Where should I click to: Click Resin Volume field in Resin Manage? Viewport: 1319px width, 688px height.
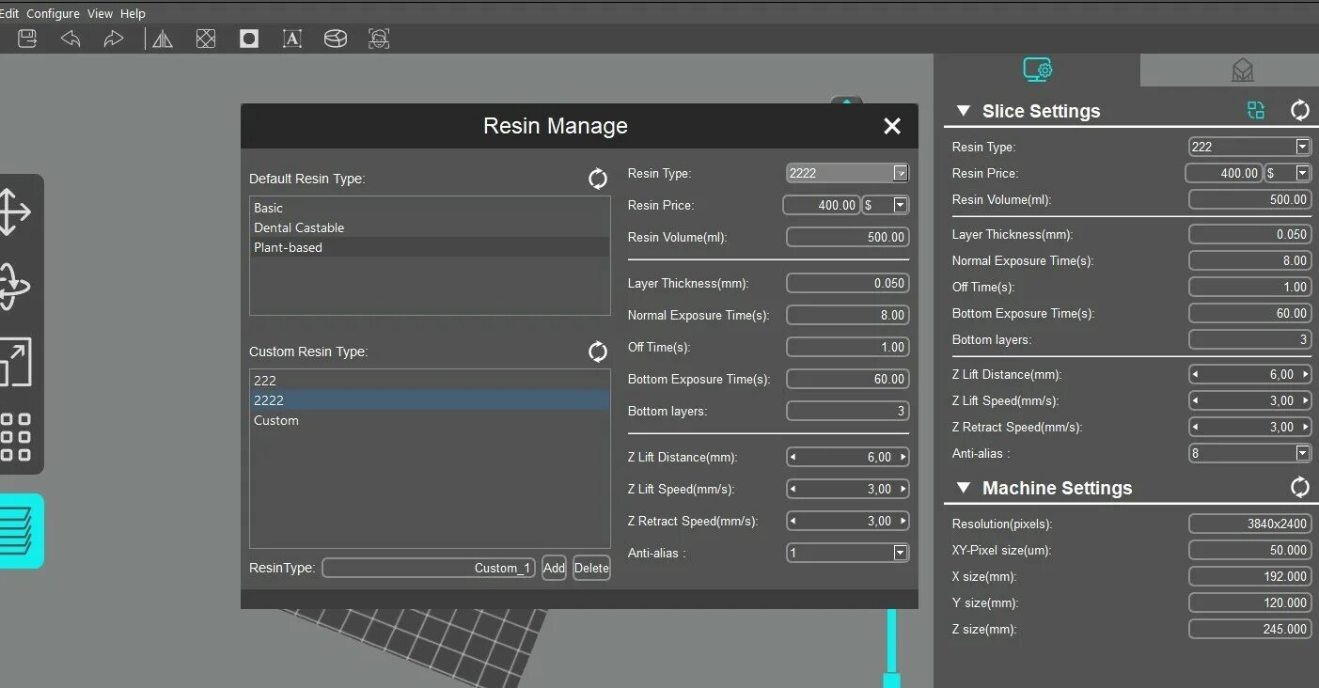847,237
